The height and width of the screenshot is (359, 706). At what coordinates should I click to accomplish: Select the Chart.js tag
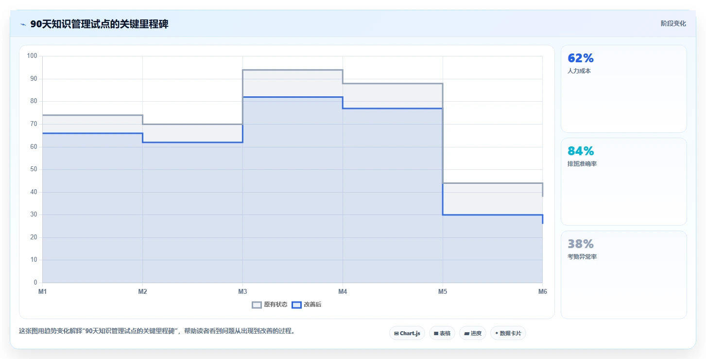pyautogui.click(x=407, y=333)
